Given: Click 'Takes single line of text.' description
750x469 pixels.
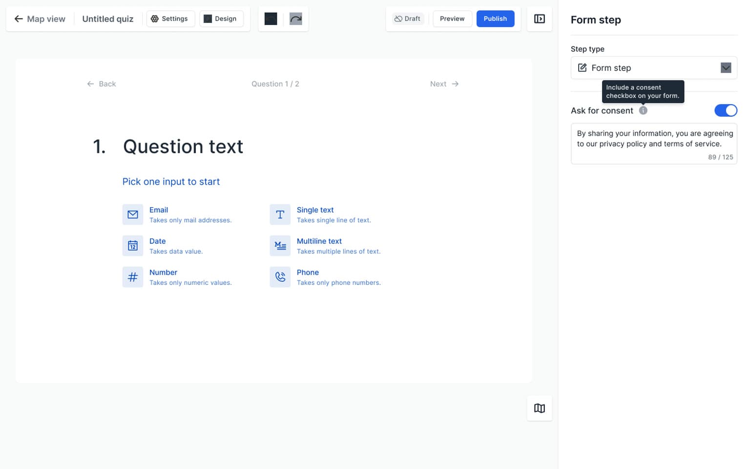Looking at the screenshot, I should click(334, 220).
